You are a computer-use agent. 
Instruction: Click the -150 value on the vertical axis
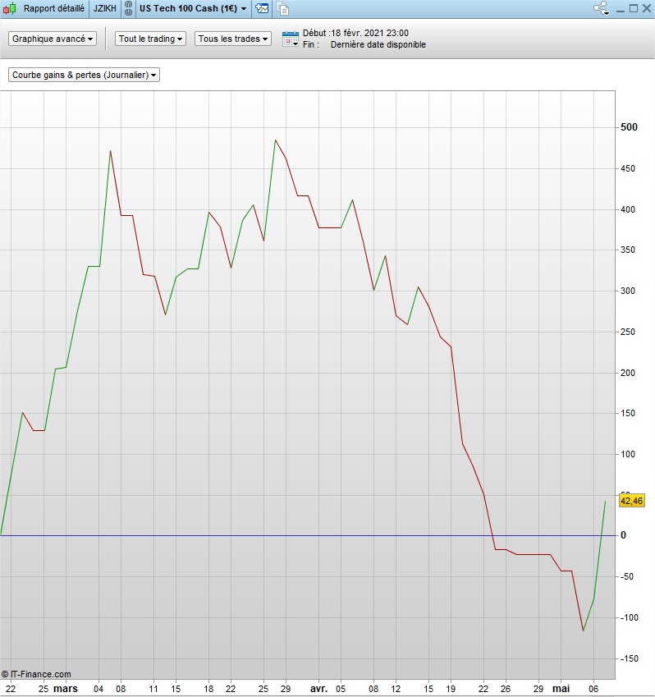tap(629, 658)
